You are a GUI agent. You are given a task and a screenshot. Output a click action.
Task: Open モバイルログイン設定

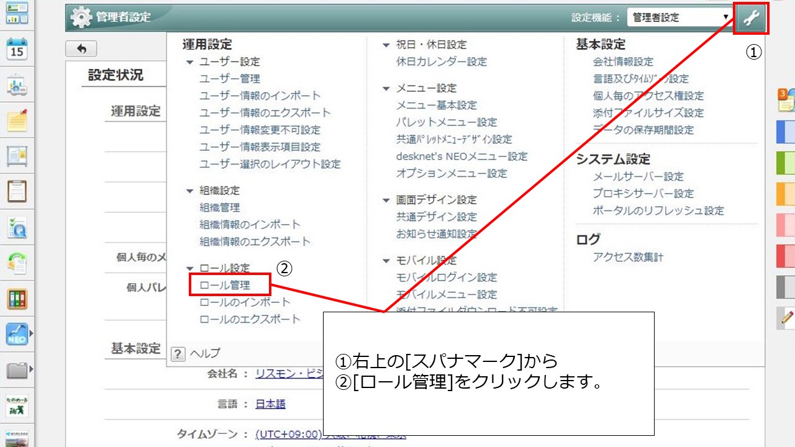[x=447, y=277]
